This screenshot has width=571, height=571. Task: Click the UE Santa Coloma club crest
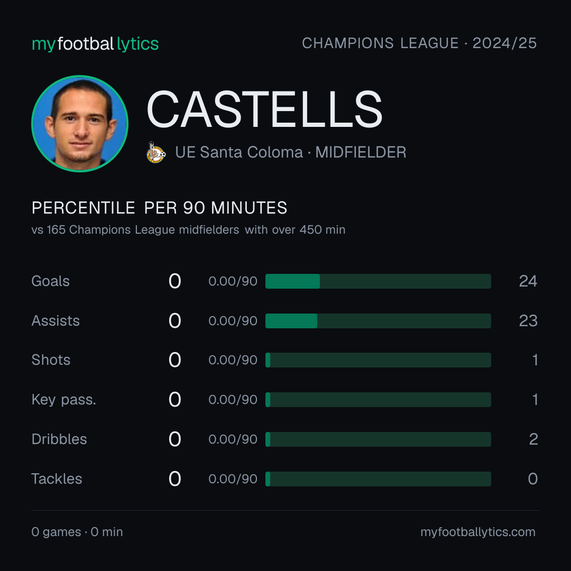point(156,152)
